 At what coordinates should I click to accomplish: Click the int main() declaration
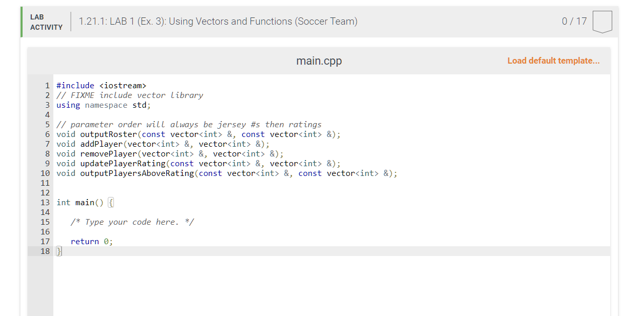coord(82,202)
